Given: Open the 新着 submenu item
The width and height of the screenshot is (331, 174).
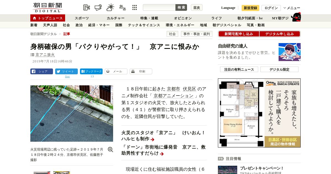Looking at the screenshot, I should [x=34, y=25].
